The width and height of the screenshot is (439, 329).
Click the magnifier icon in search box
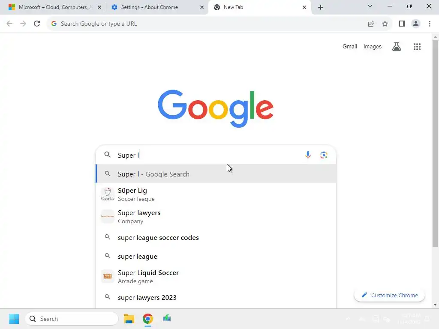tap(108, 155)
